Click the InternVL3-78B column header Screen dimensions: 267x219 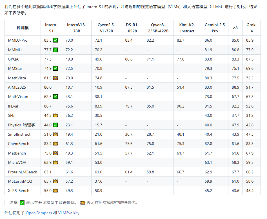tap(77, 28)
